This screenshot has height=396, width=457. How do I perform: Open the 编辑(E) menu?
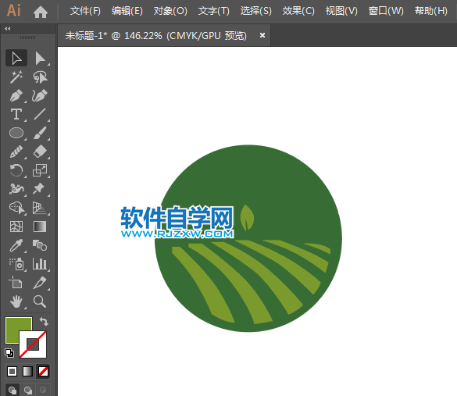127,11
